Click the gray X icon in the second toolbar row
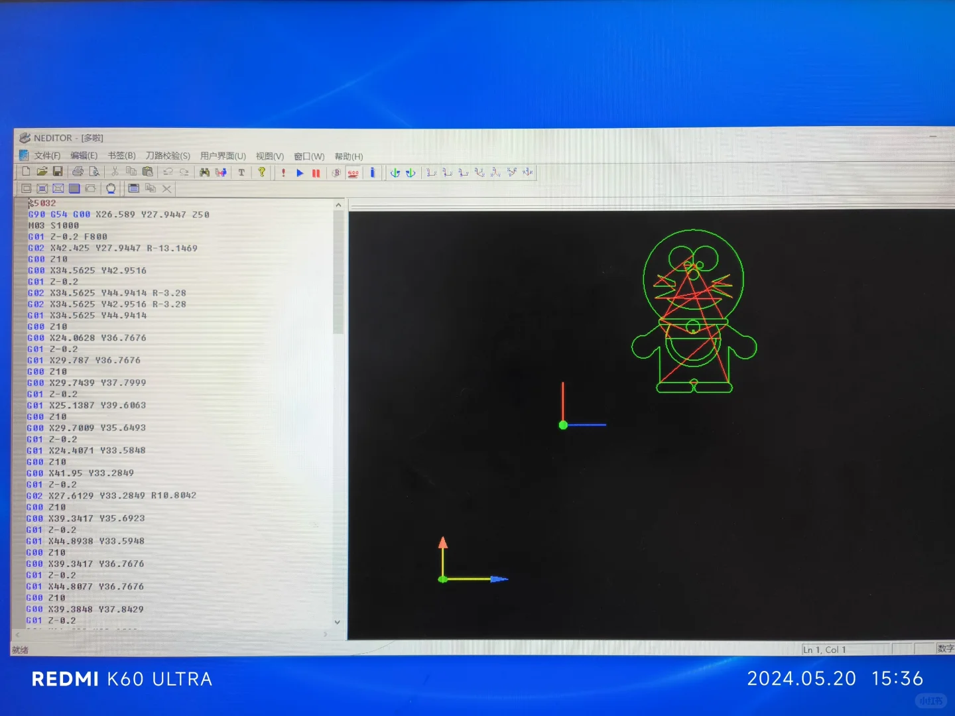 [166, 189]
